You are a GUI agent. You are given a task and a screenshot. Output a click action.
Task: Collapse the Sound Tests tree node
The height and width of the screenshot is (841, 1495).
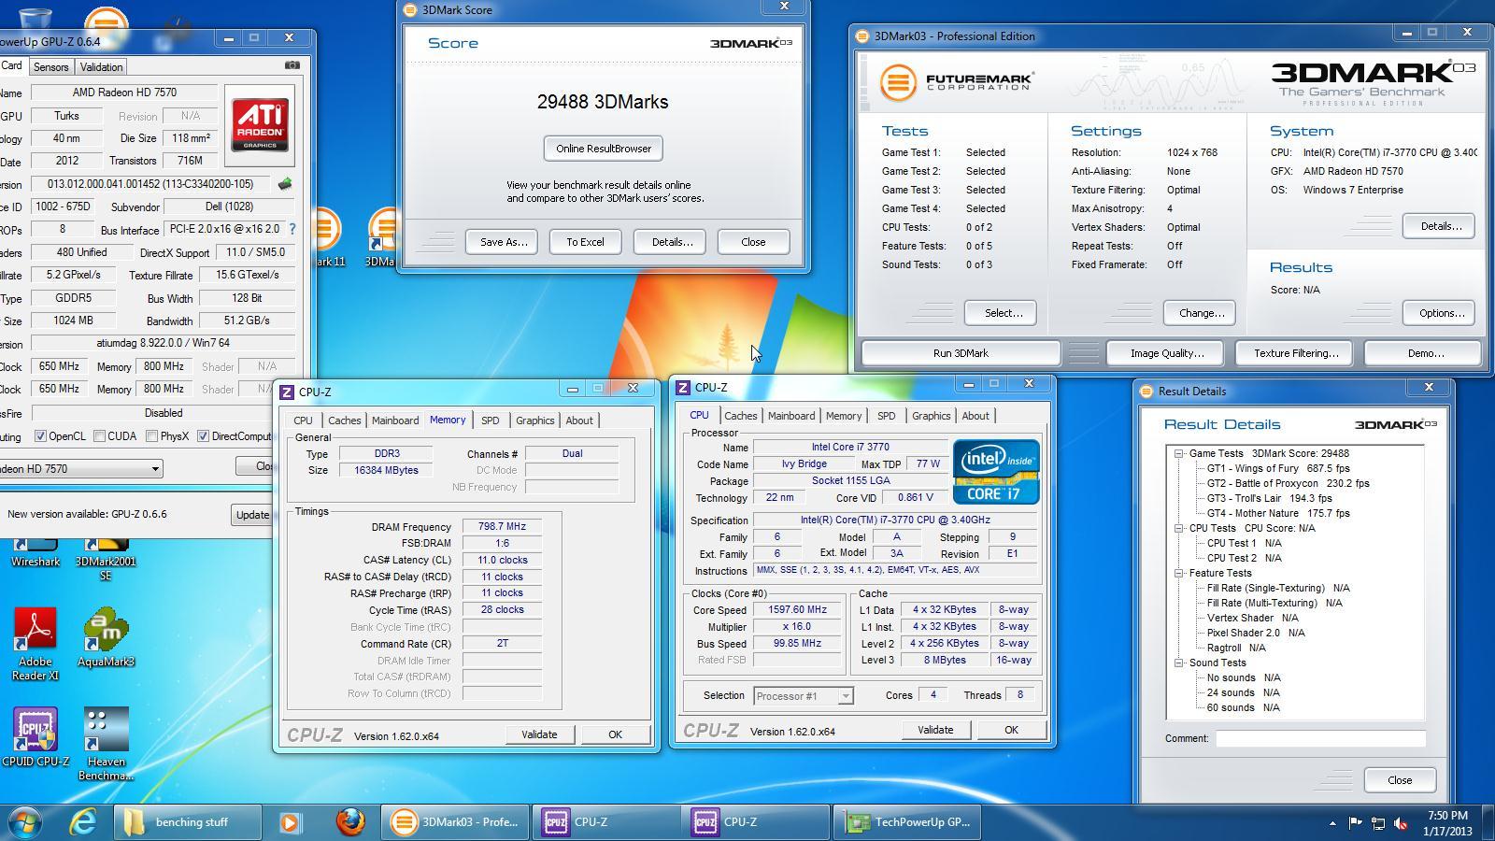coord(1179,663)
